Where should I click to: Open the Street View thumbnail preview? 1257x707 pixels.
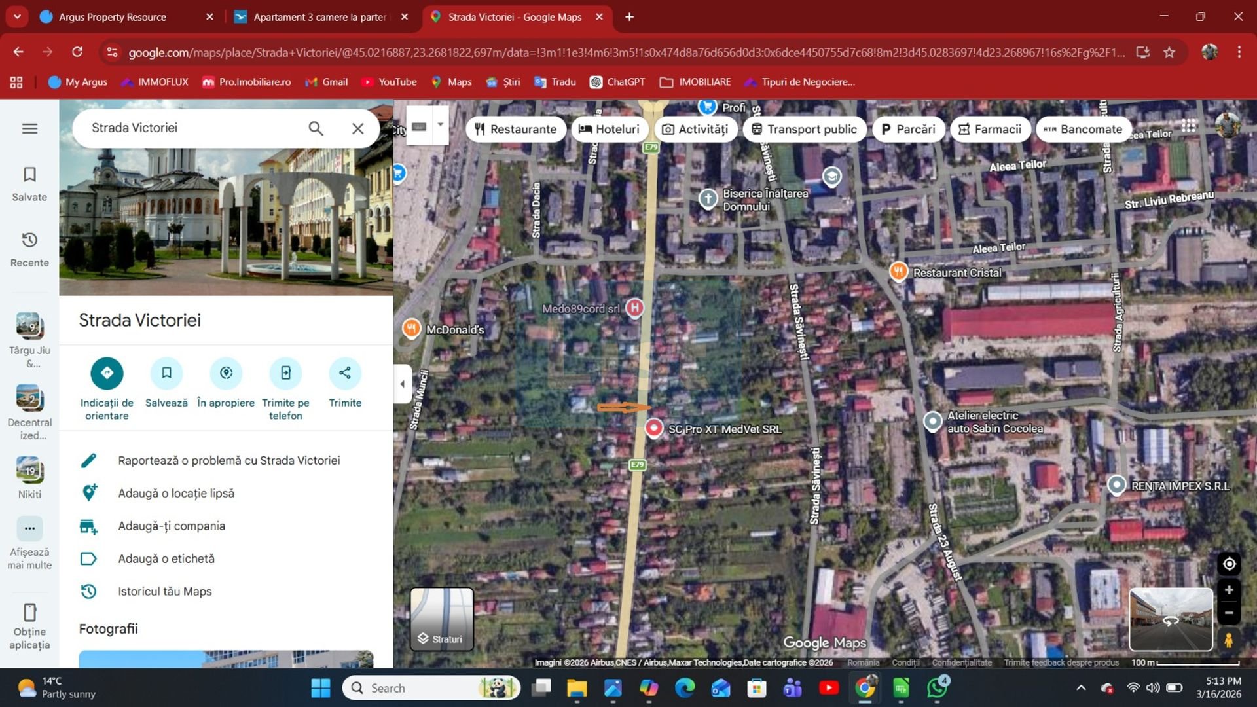pyautogui.click(x=1171, y=619)
